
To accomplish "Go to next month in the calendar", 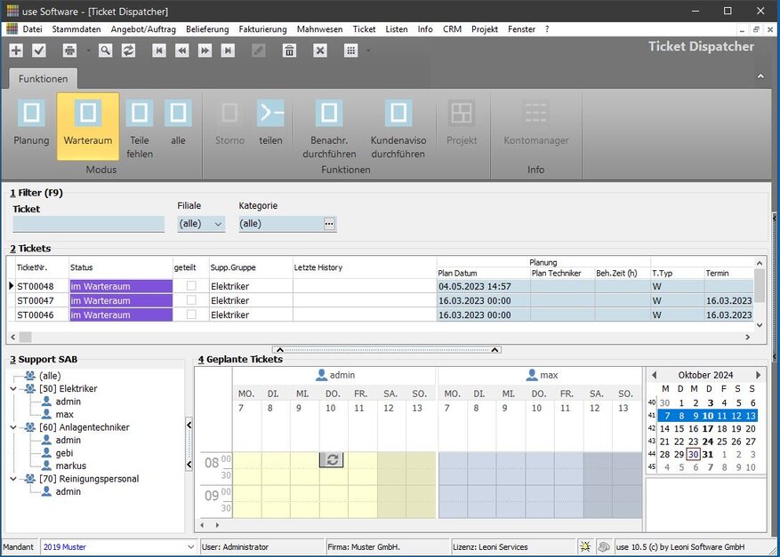I will pos(758,375).
